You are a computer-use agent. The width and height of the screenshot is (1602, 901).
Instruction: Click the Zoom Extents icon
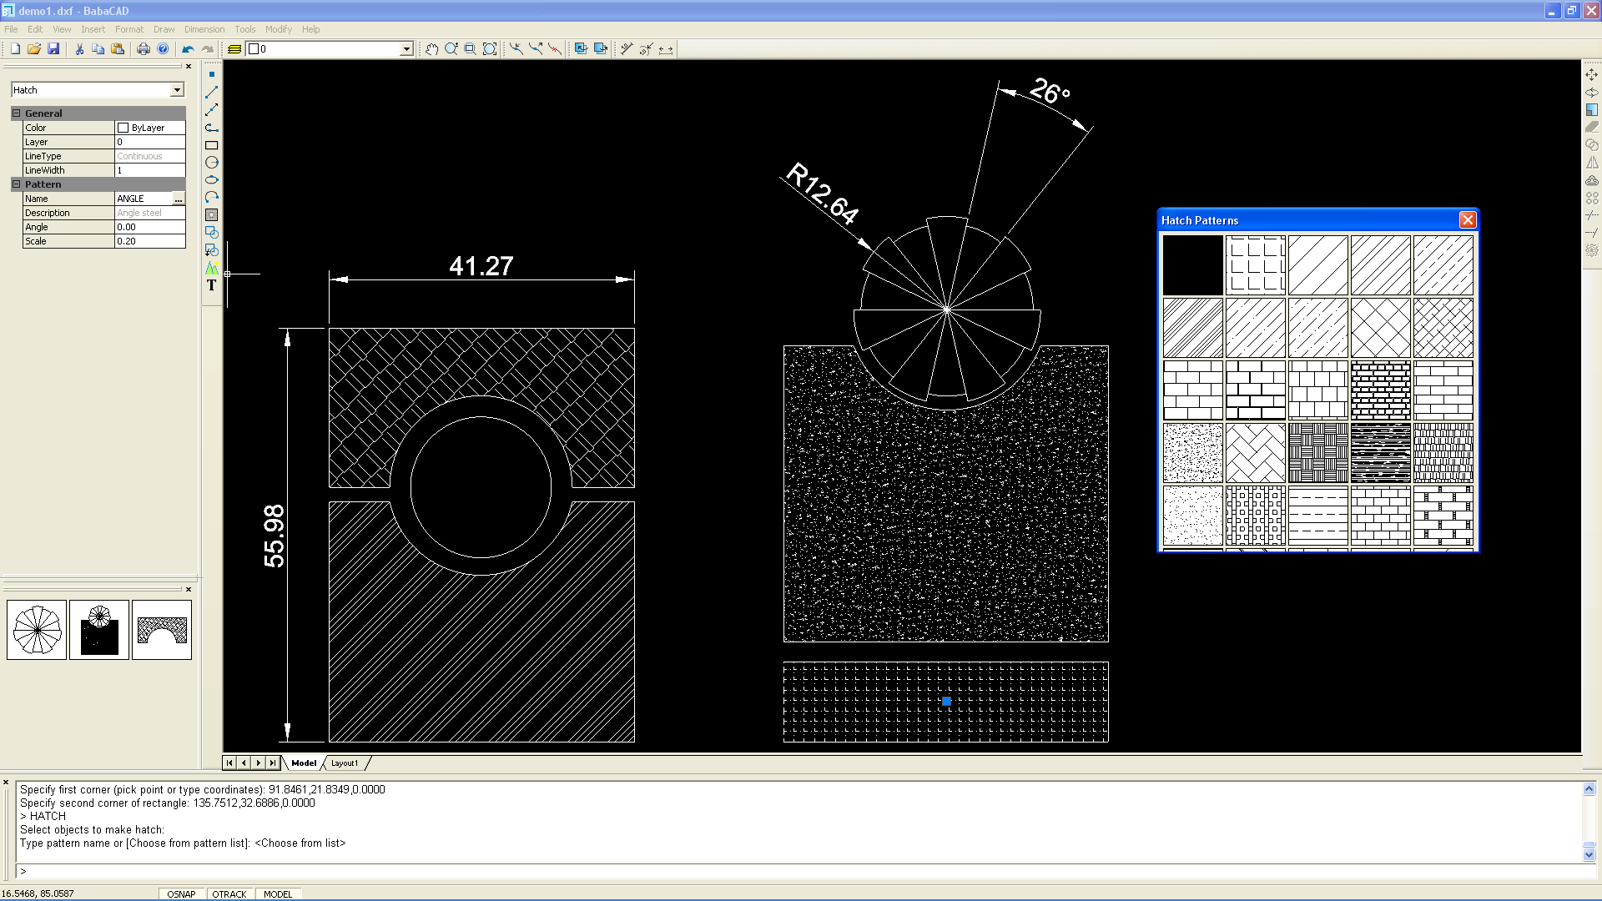click(x=490, y=49)
